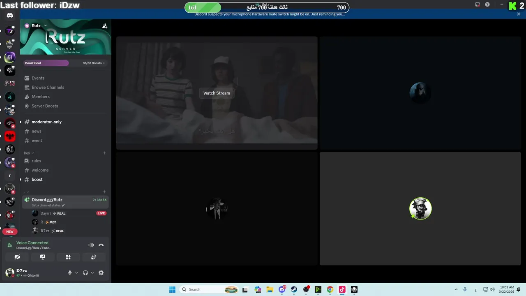Select the green-ringed speaking avatar tile
The image size is (526, 296).
(x=420, y=208)
